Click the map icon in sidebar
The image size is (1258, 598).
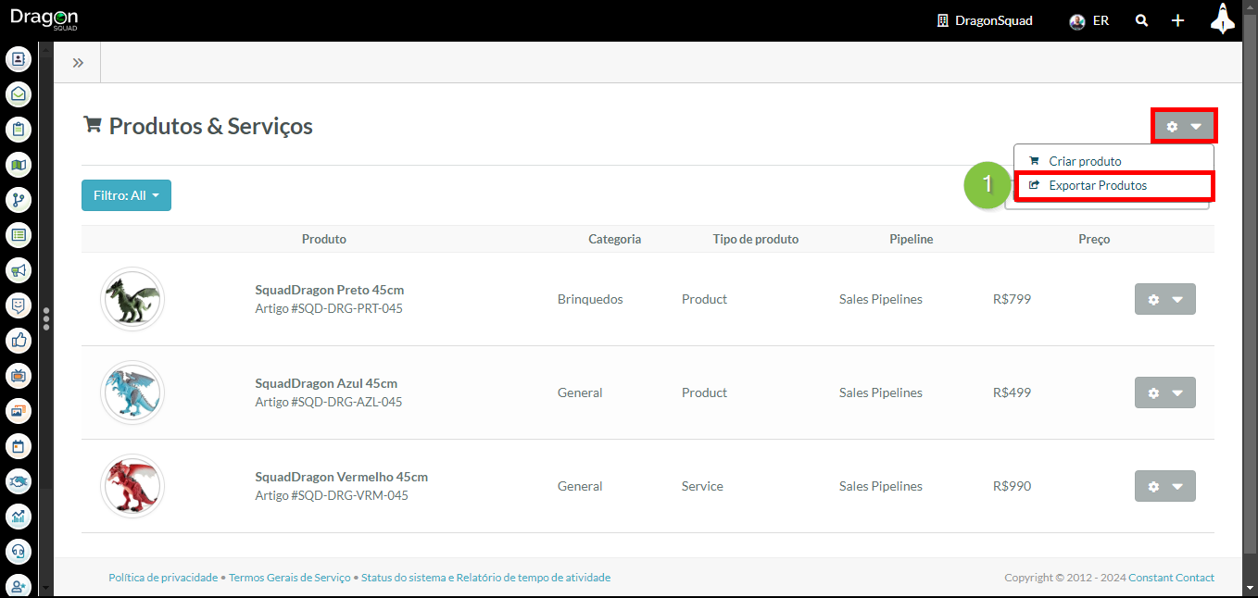coord(19,165)
